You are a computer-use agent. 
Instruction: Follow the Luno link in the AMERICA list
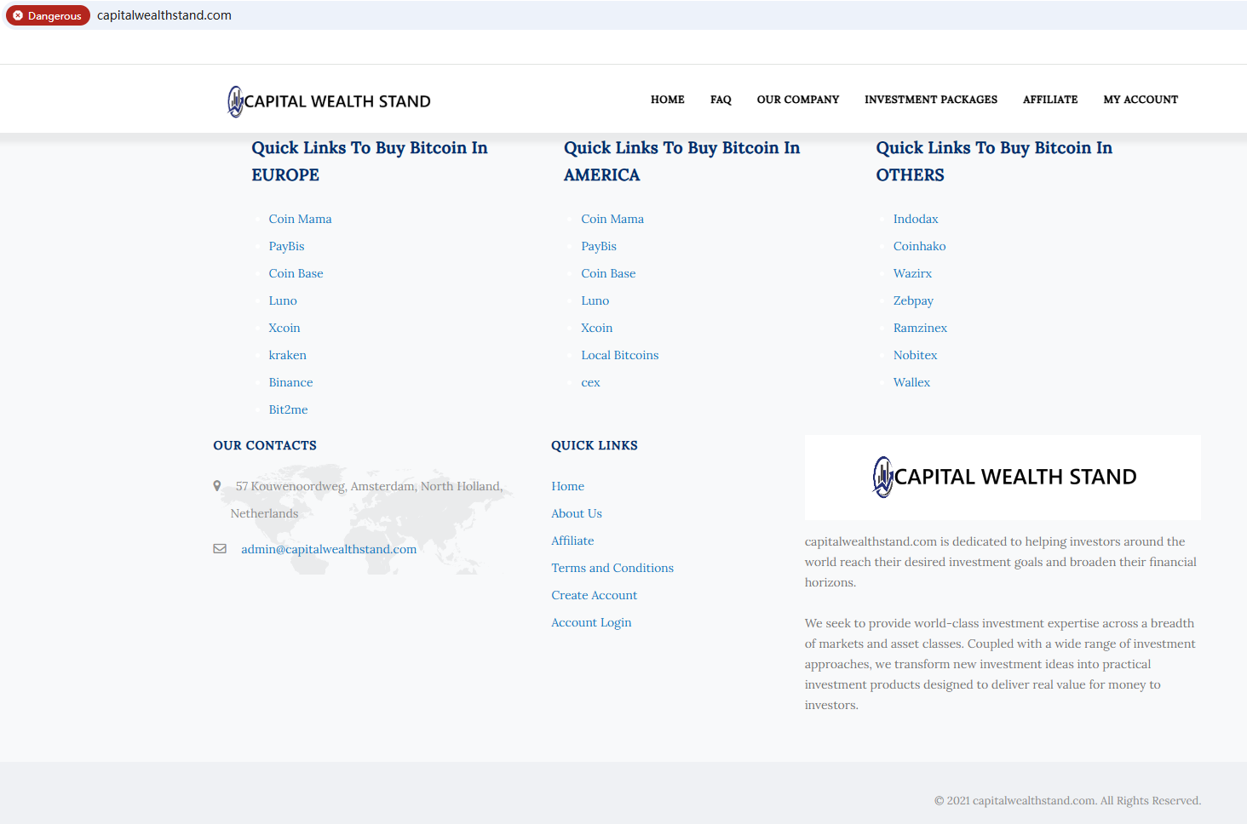(x=595, y=300)
